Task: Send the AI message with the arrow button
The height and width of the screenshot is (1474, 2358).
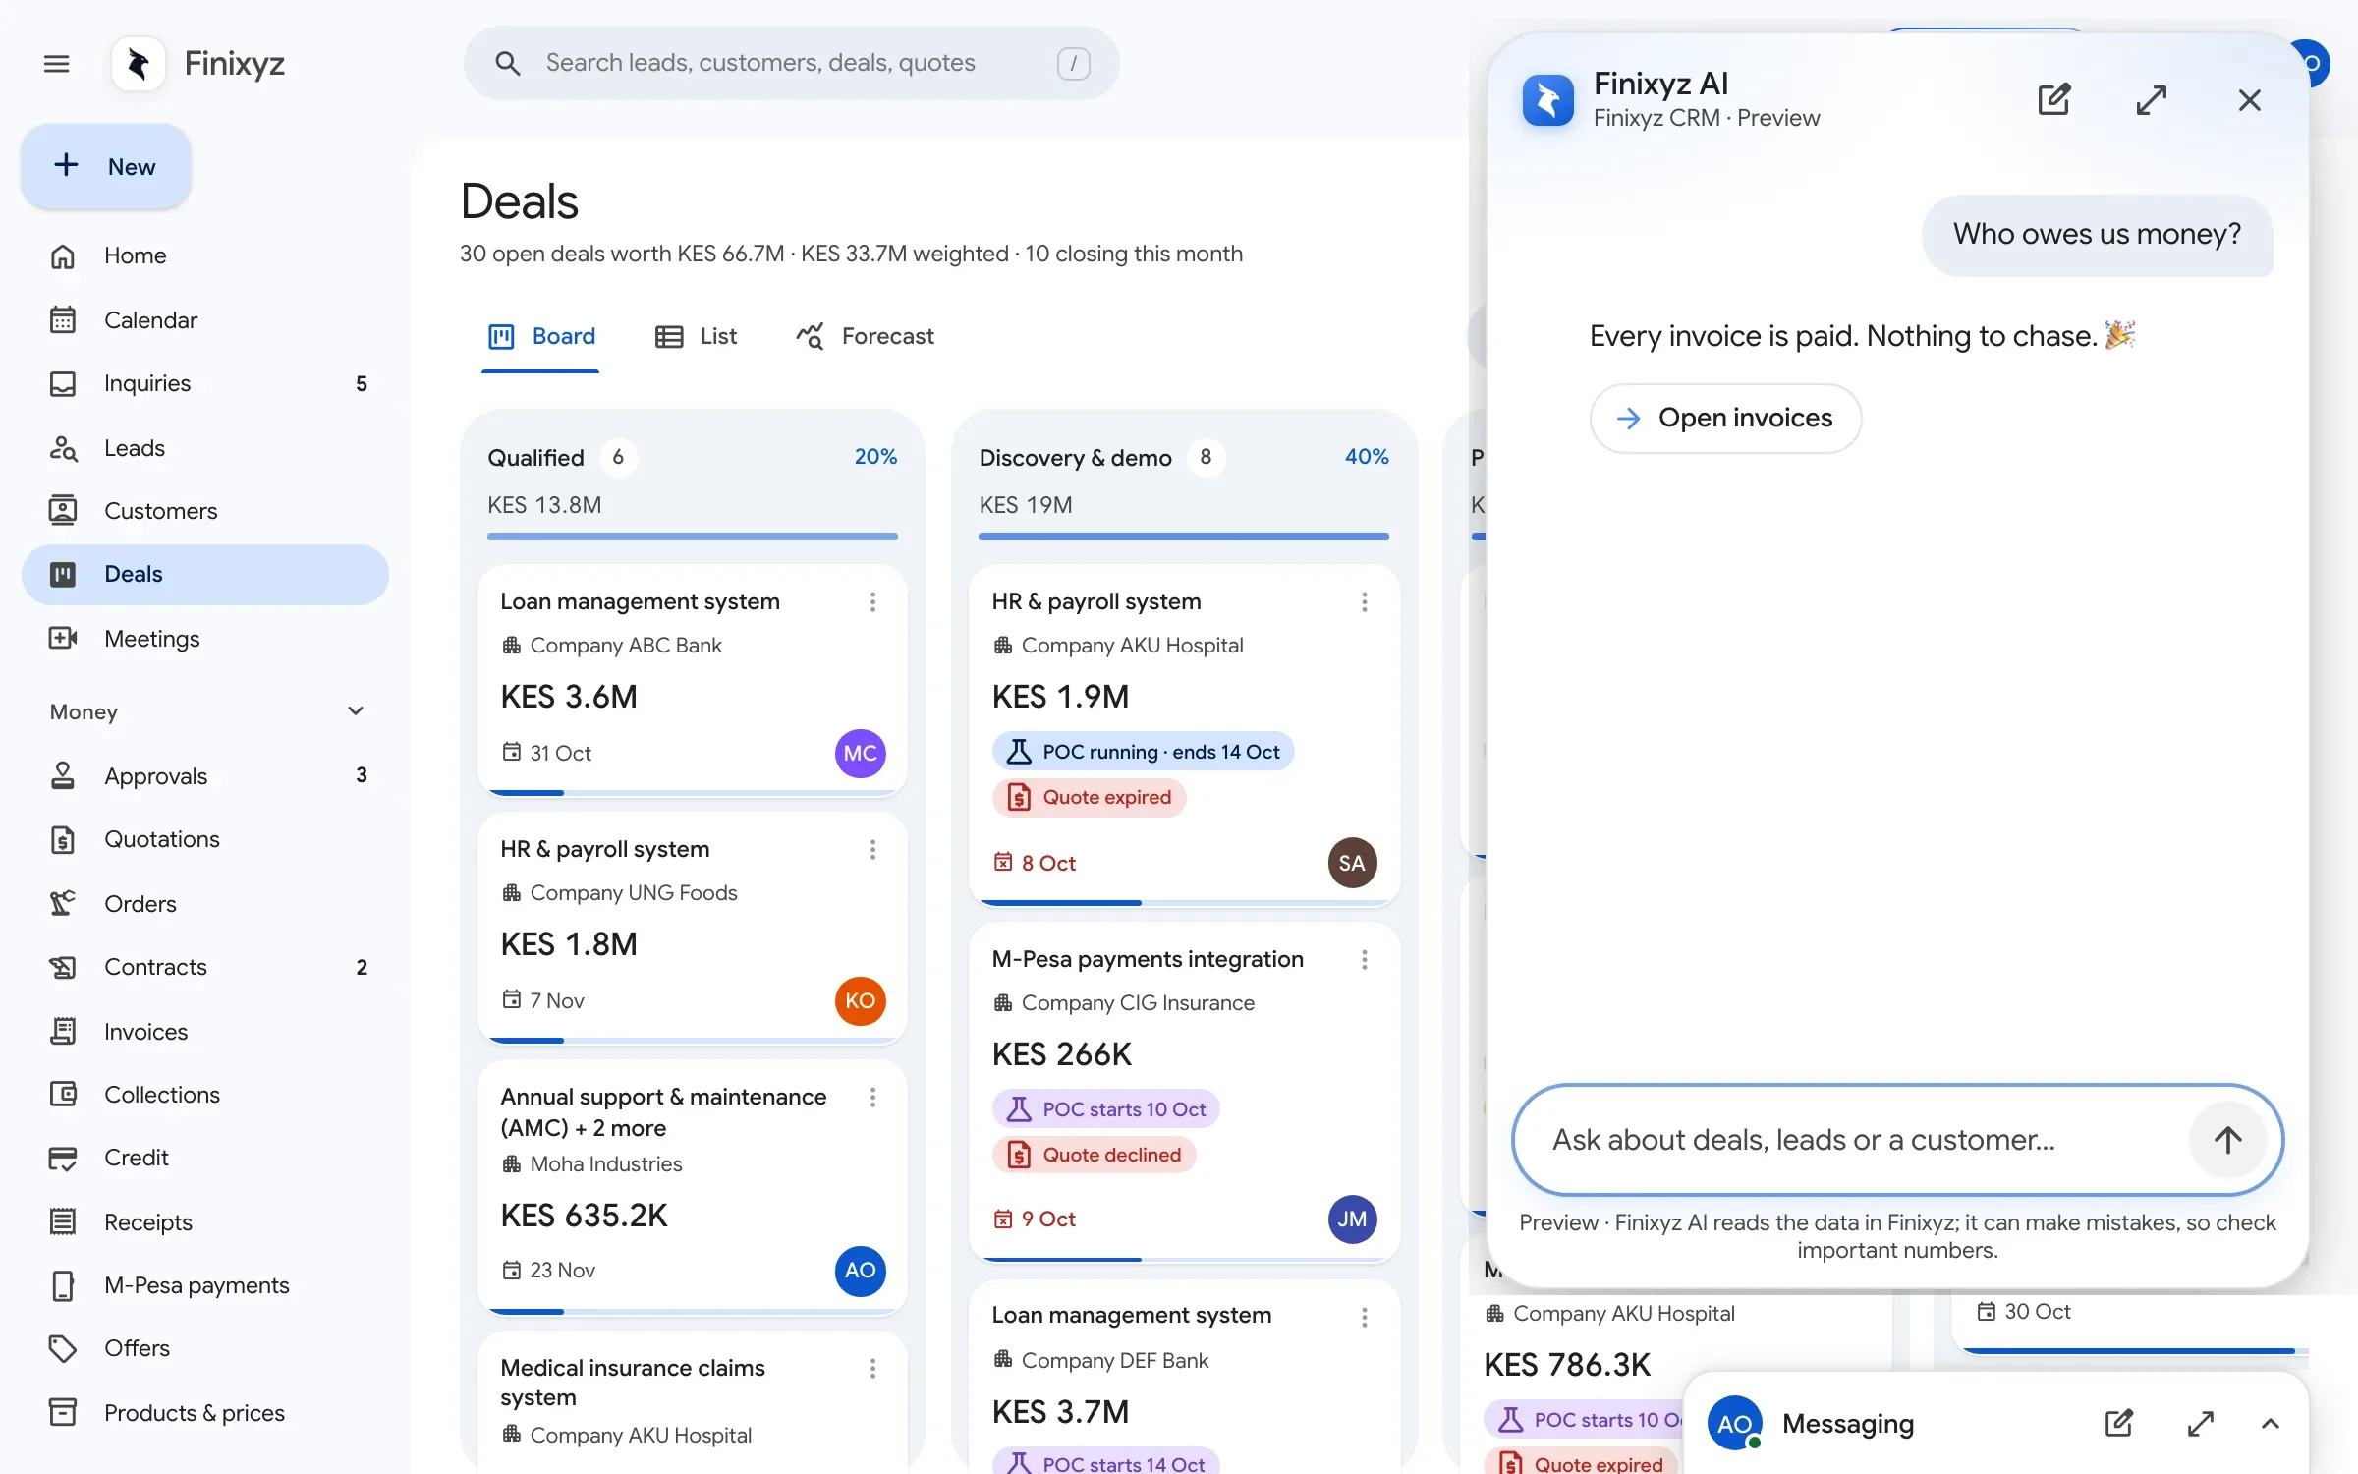Action: coord(2227,1140)
